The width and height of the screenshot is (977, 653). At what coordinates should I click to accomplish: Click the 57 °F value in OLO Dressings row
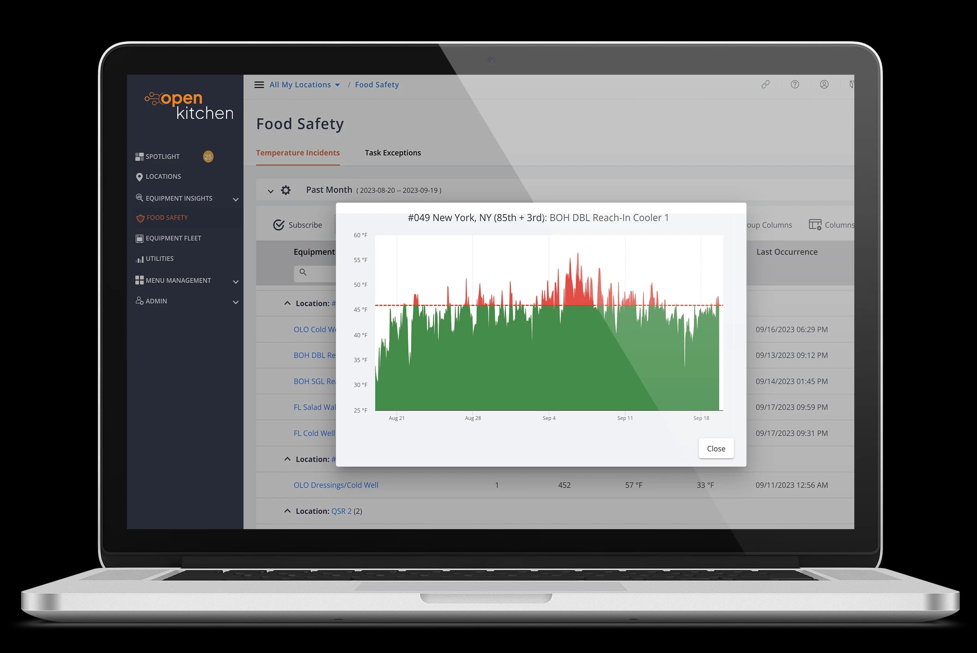[x=633, y=485]
